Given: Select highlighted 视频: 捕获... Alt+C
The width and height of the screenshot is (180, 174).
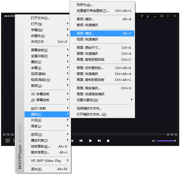Looking at the screenshot, I should [102, 33].
